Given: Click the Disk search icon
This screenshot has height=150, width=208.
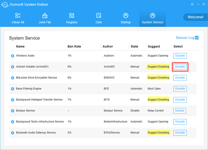Looking at the screenshot, I should tap(99, 16).
